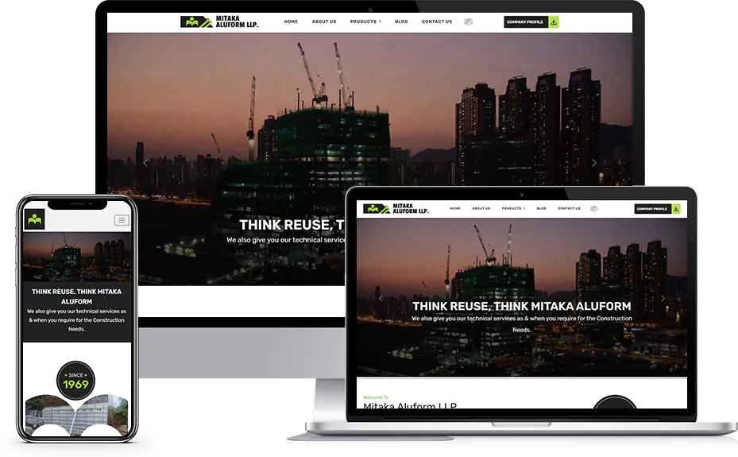738x457 pixels.
Task: Click the Mitaka Aluform logo on the laptop screen
Action: (396, 208)
